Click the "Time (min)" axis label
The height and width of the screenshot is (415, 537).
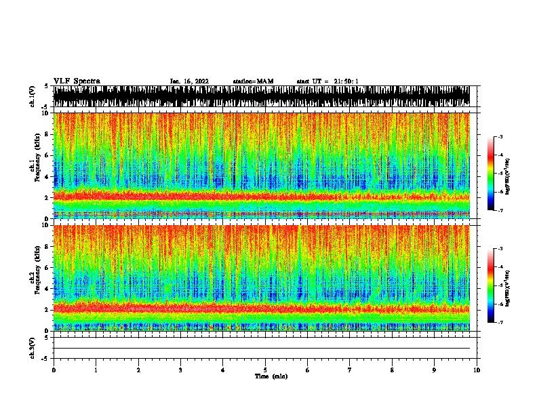271,376
